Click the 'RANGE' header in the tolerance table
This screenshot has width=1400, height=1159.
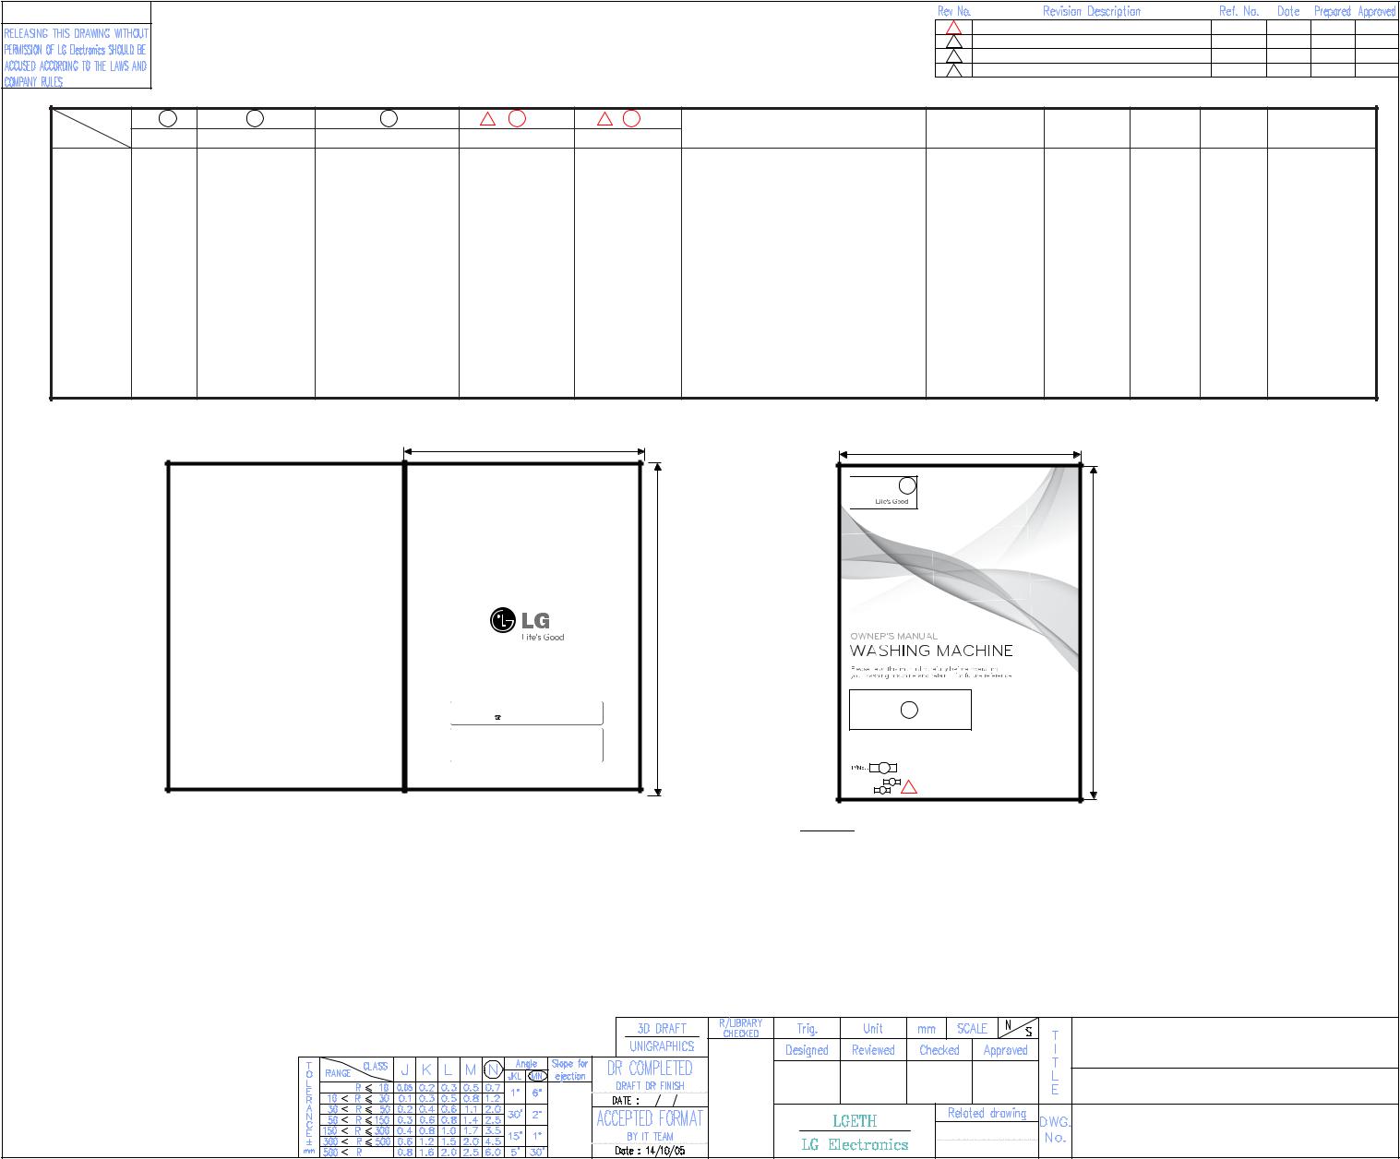338,1074
